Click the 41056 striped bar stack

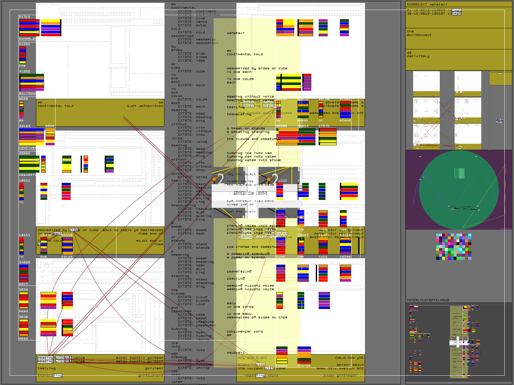tap(31, 82)
